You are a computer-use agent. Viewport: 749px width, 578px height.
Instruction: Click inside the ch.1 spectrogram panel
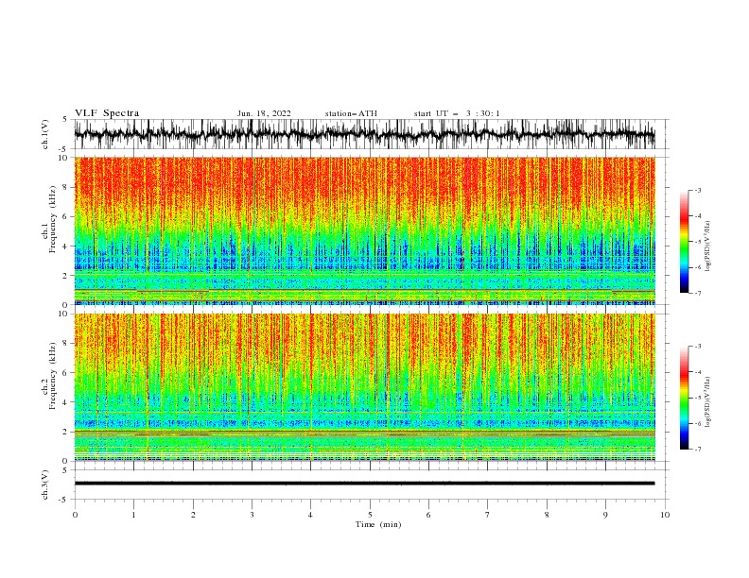[365, 230]
